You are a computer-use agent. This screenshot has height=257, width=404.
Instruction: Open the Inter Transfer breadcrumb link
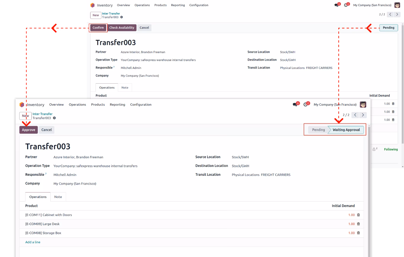43,114
